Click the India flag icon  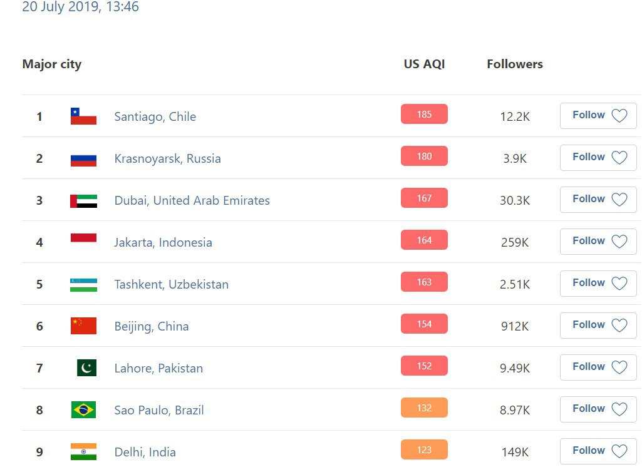click(83, 452)
